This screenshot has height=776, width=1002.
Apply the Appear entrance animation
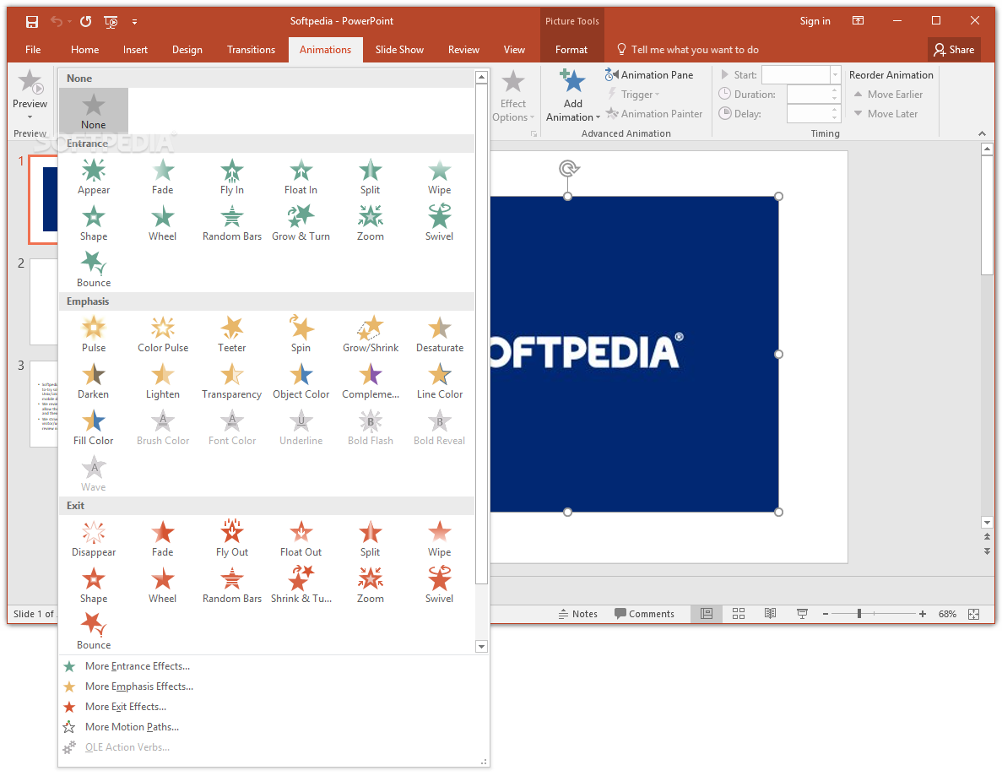coord(94,176)
